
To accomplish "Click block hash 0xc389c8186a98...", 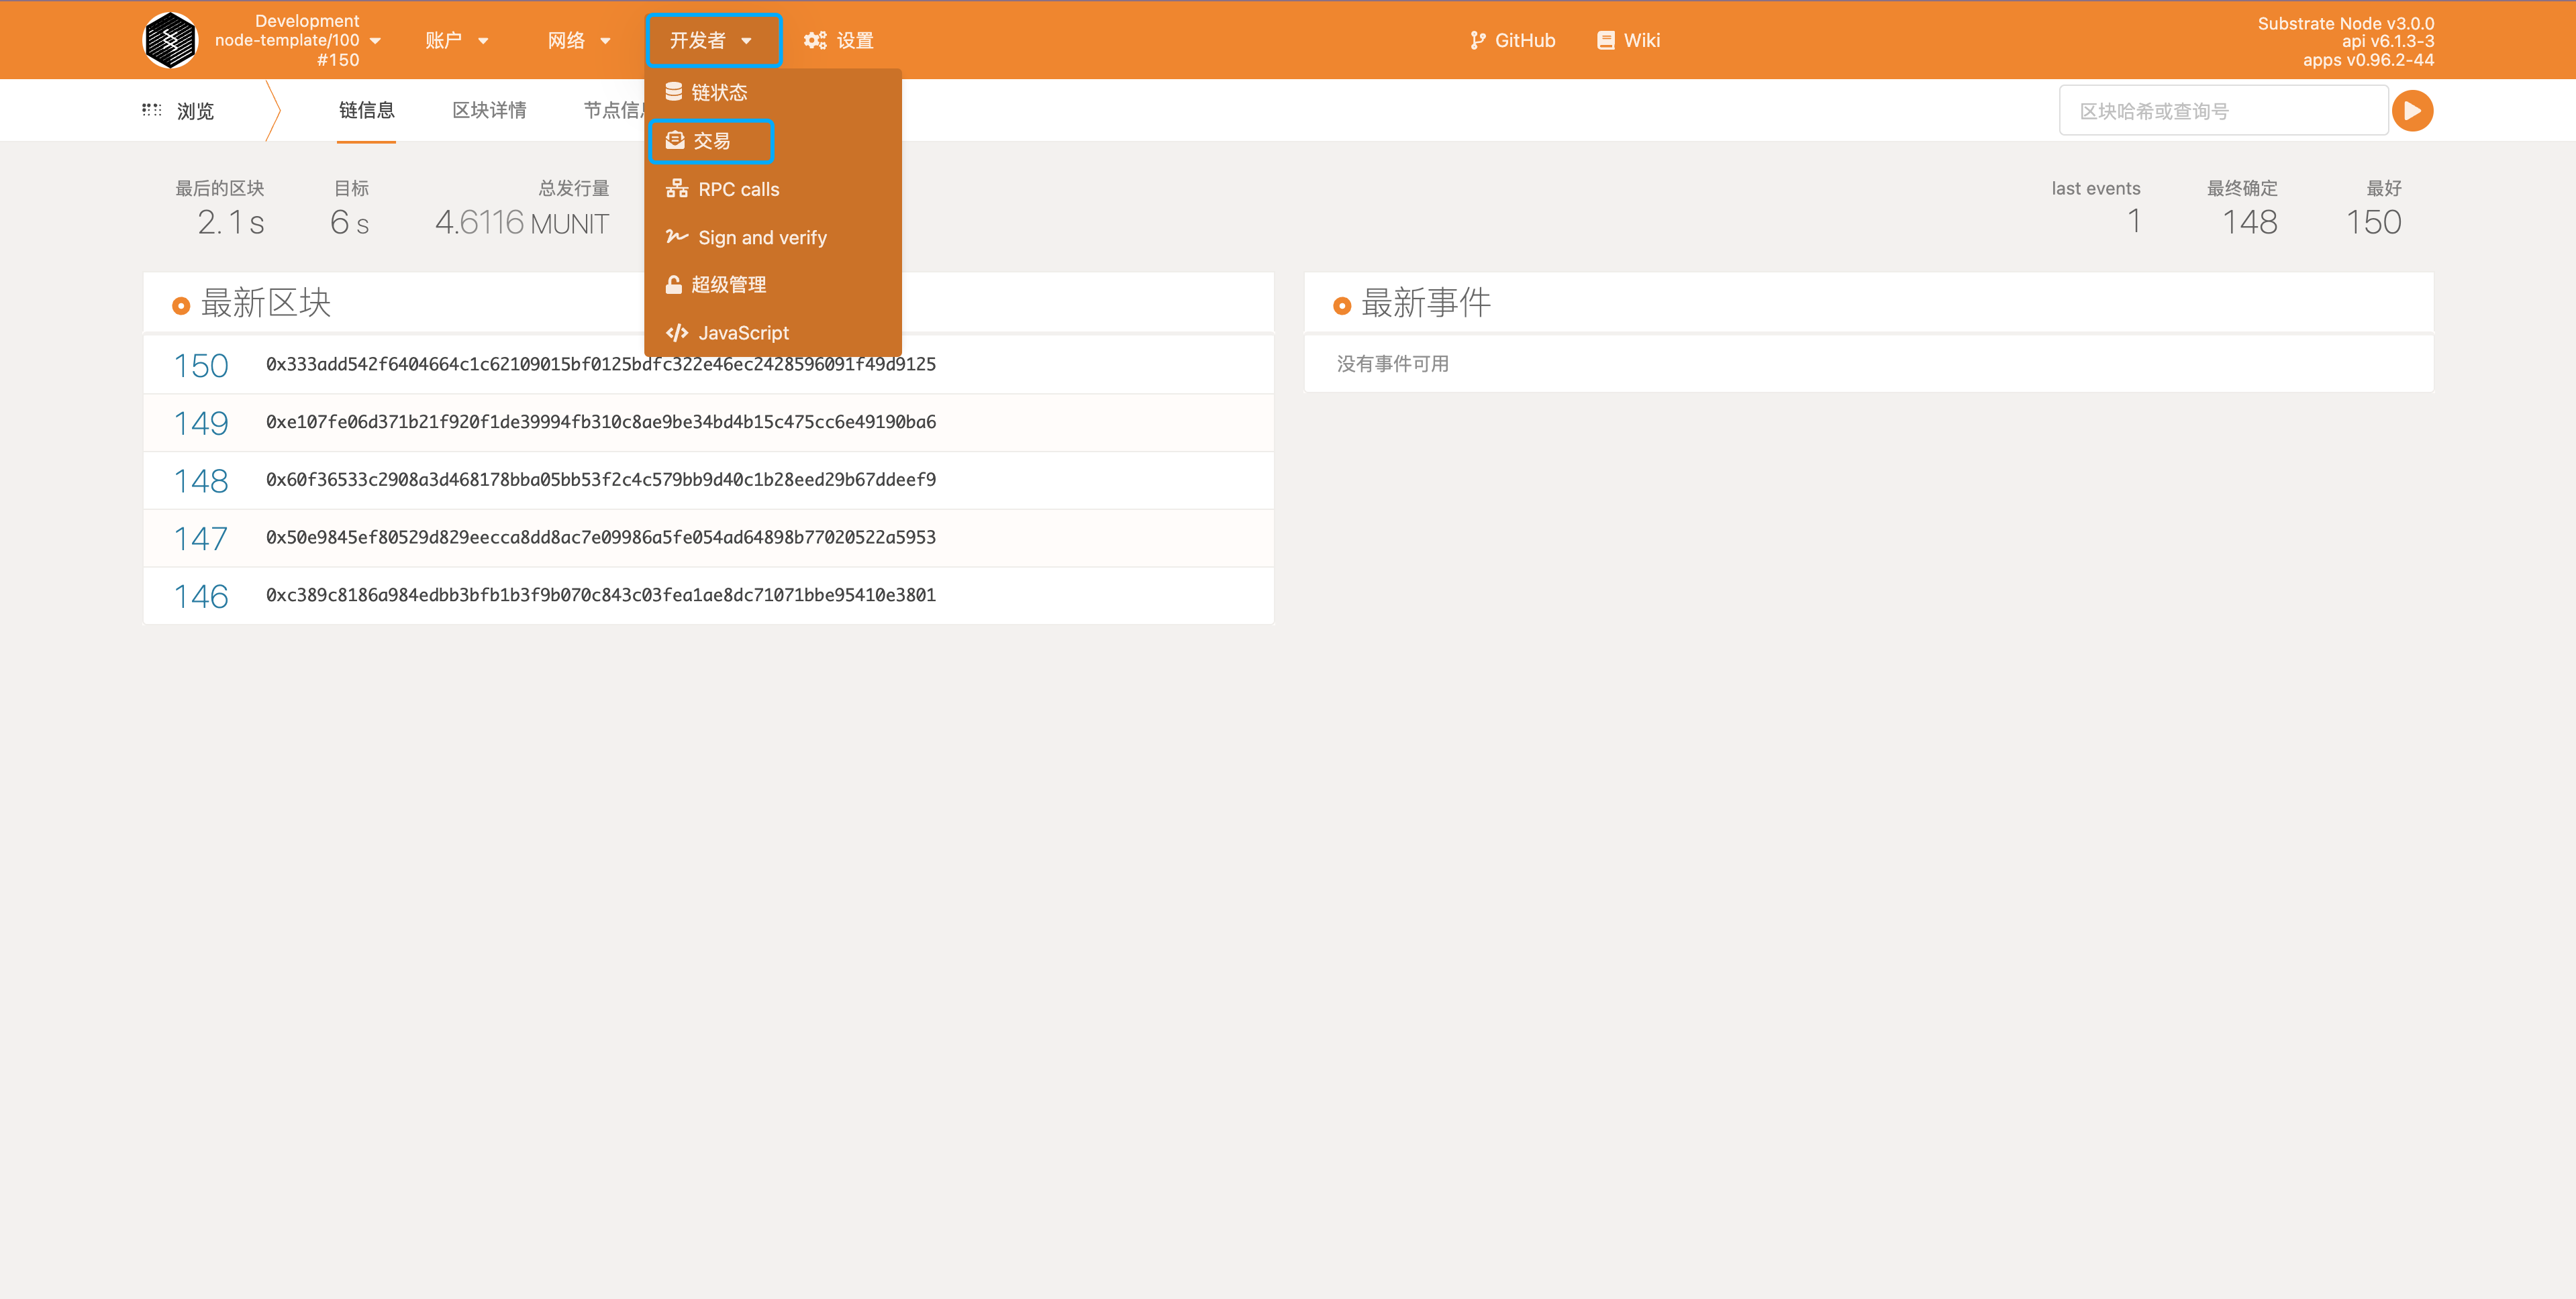I will click(x=601, y=595).
